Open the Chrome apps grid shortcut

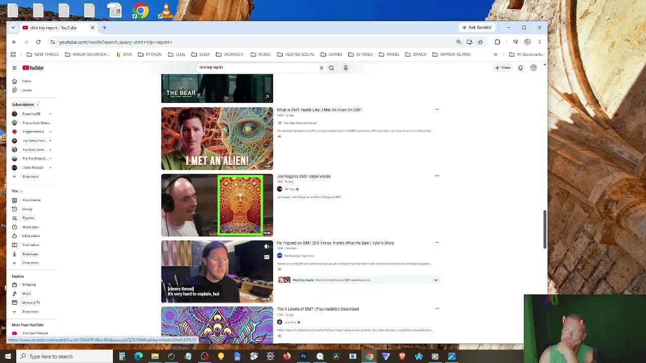point(13,54)
